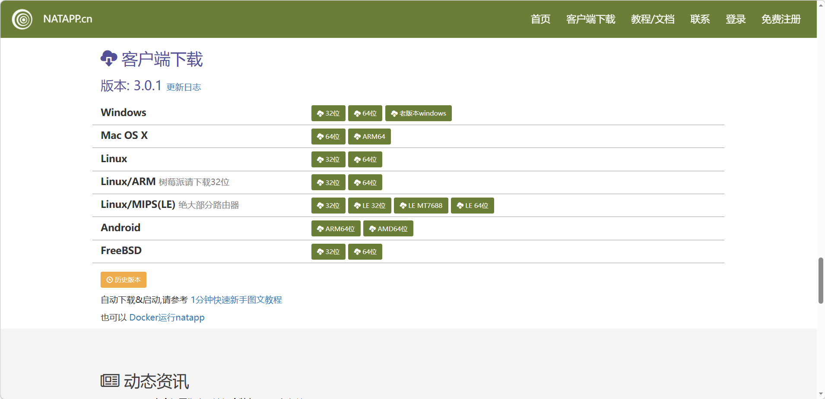The width and height of the screenshot is (825, 399).
Task: Download Linux/MIPS 32位 client
Action: [328, 206]
